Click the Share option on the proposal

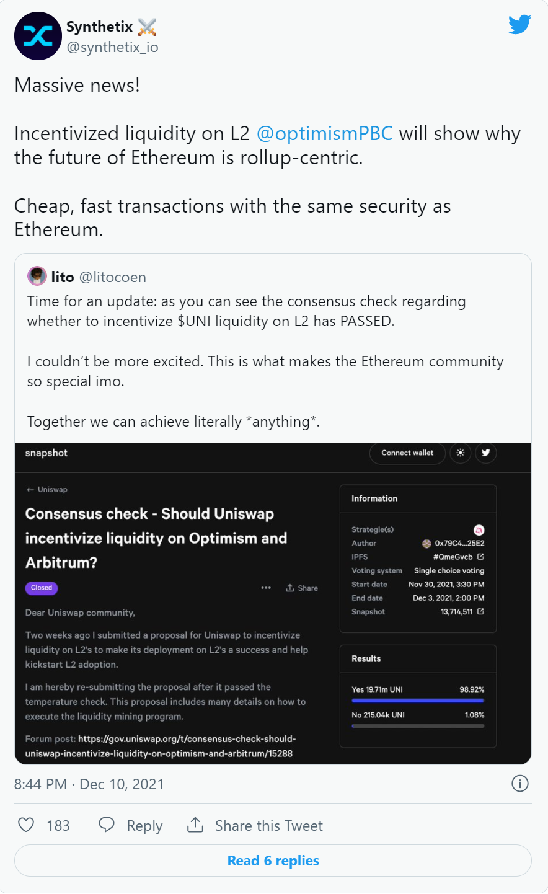pyautogui.click(x=302, y=588)
